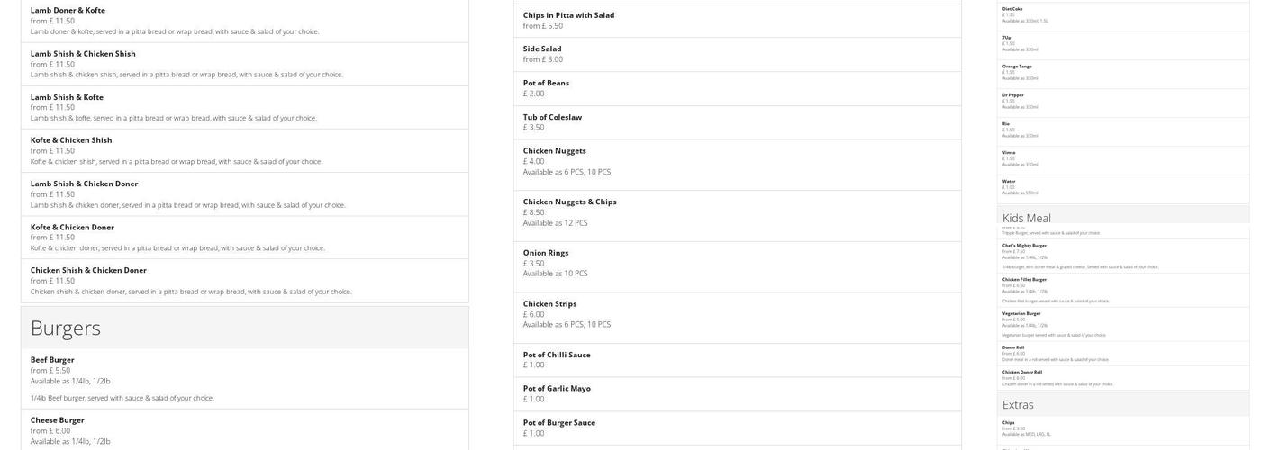Image resolution: width=1261 pixels, height=450 pixels.
Task: Expand the Extras section header
Action: click(x=1018, y=405)
